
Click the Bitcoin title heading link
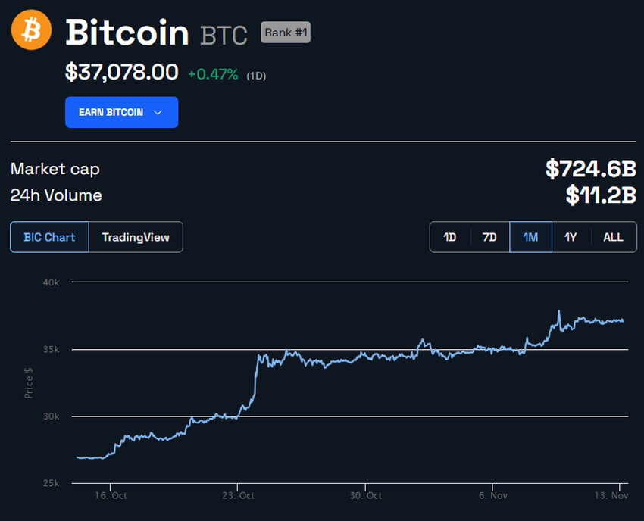coord(127,32)
